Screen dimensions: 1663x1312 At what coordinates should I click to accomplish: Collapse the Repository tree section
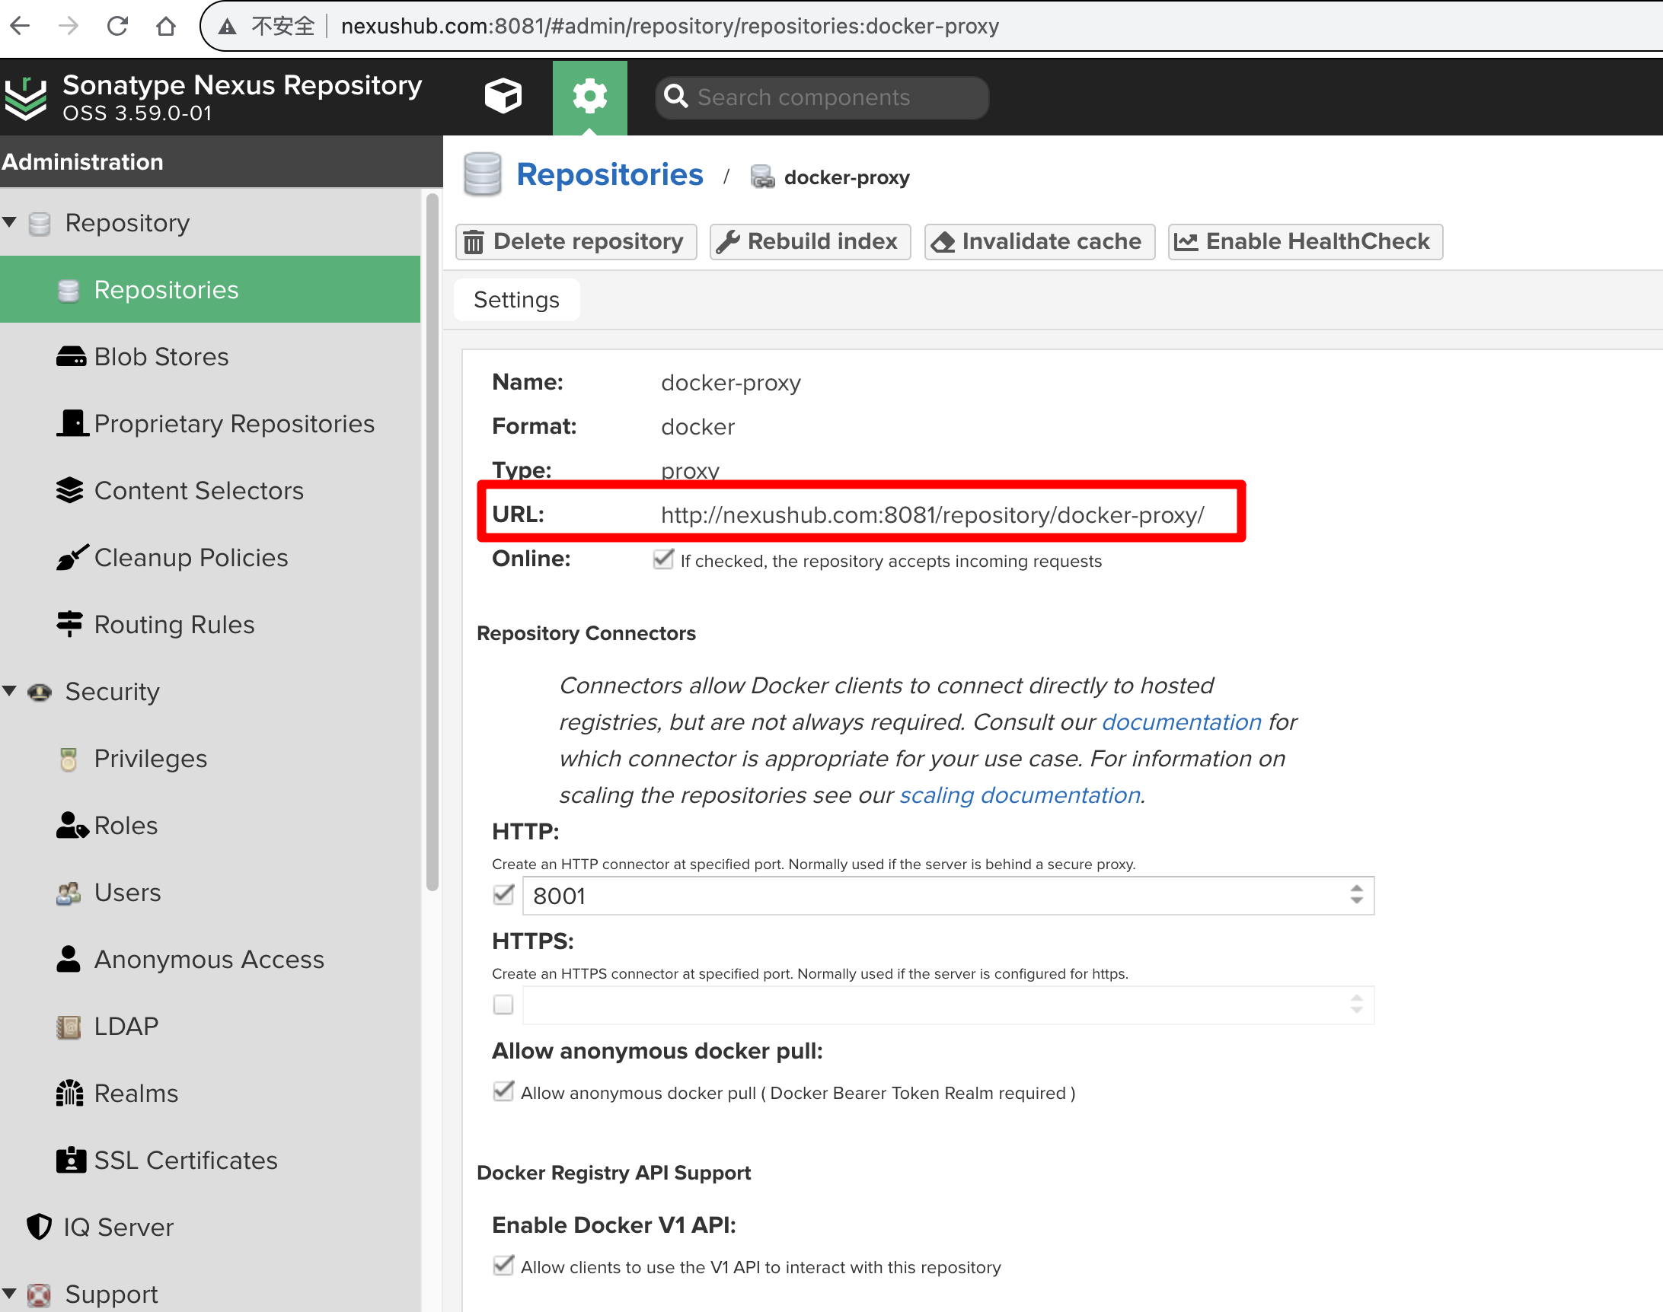[x=10, y=222]
